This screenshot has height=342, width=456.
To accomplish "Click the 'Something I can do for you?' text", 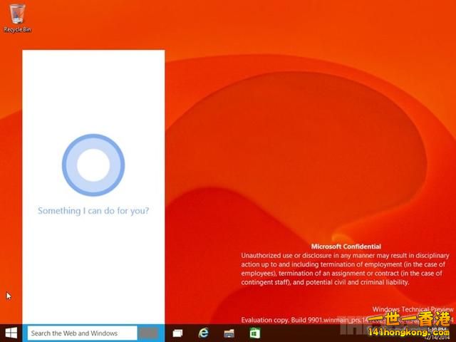I will tap(93, 211).
